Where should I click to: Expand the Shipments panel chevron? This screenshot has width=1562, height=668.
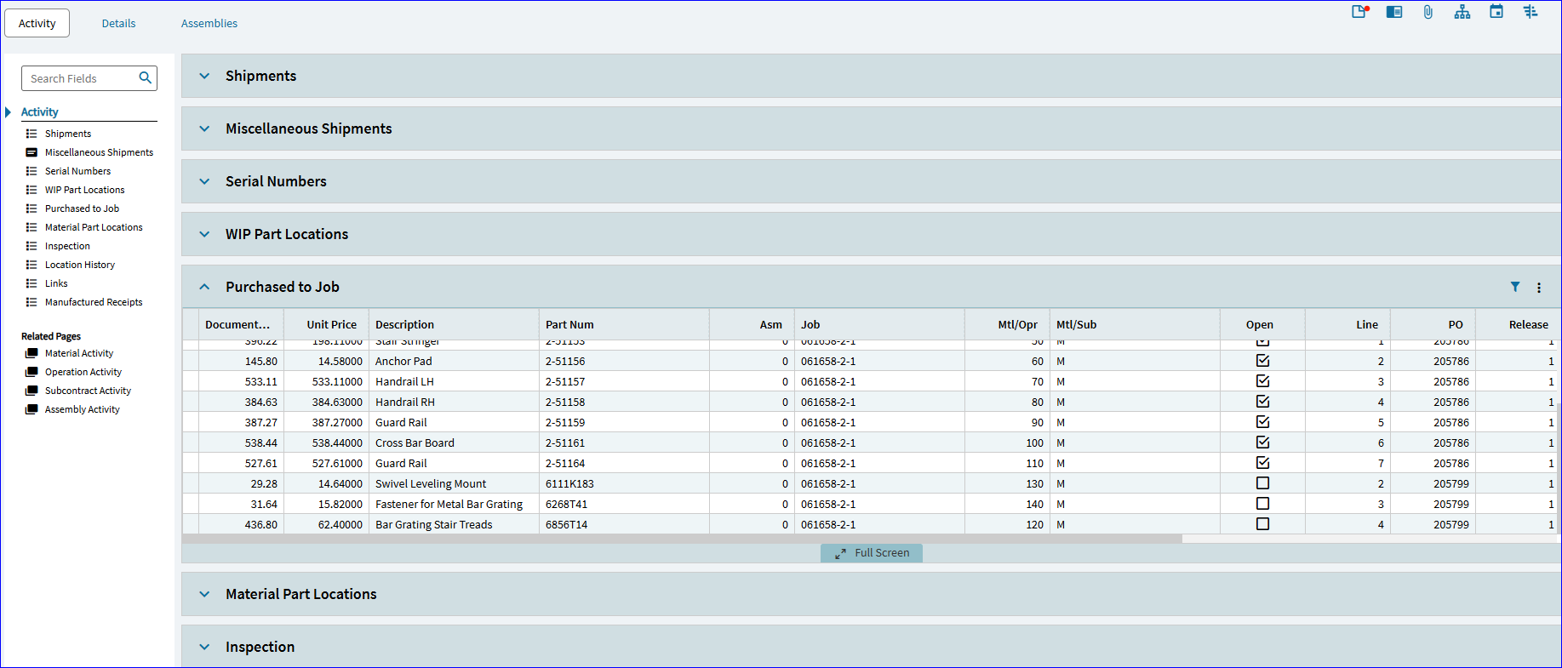(204, 76)
